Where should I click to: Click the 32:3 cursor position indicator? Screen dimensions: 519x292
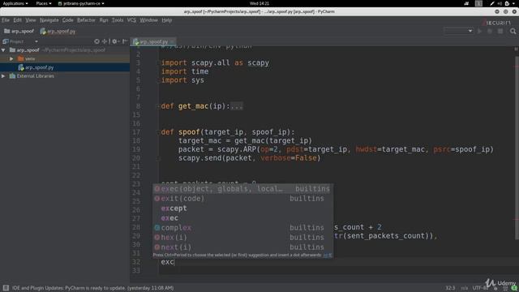pos(450,288)
